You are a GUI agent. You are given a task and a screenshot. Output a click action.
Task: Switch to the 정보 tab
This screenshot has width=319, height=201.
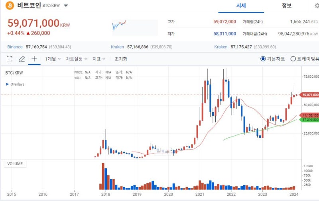286,6
